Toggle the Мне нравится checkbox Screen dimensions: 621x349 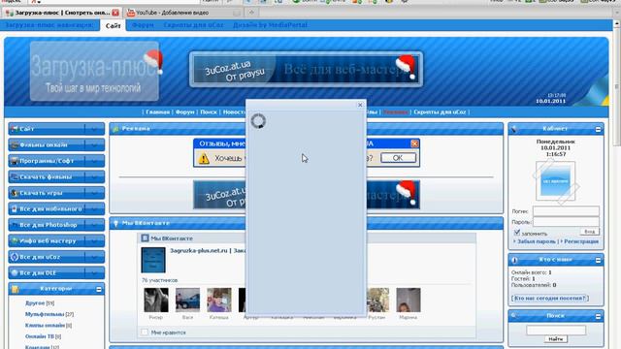[x=145, y=333]
